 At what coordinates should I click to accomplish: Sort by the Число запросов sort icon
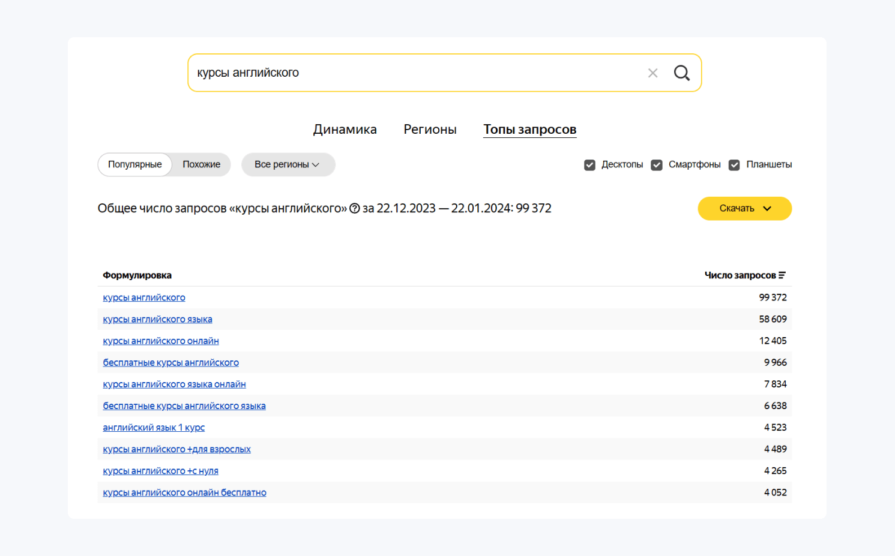782,275
